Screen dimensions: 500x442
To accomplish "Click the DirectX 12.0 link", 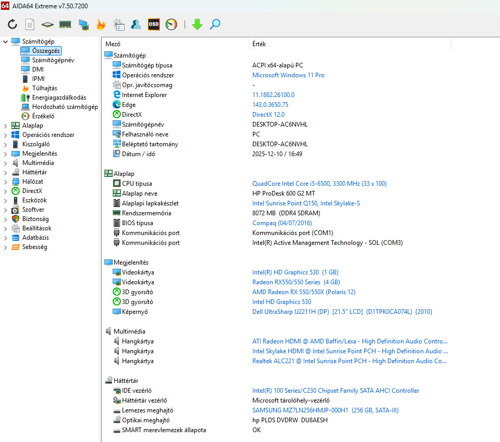I will point(268,115).
